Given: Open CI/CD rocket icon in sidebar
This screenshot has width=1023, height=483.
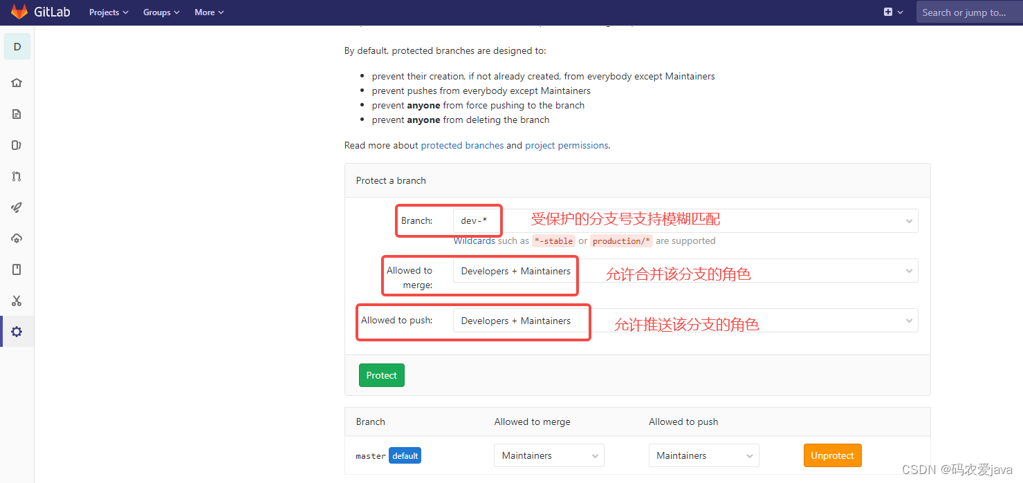Looking at the screenshot, I should 17,207.
